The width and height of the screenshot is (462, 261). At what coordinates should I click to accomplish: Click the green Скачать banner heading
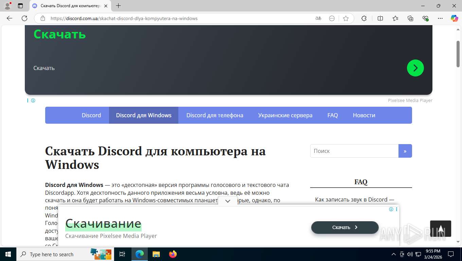(x=59, y=34)
